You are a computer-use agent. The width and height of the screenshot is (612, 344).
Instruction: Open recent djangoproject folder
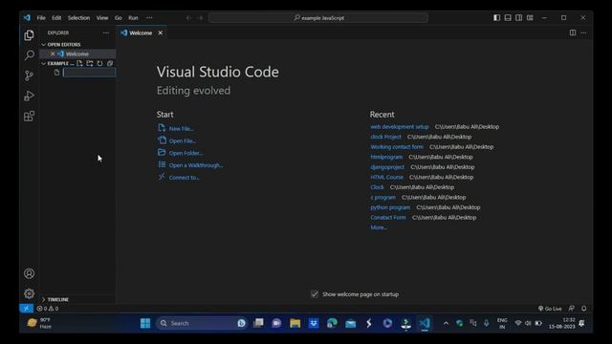point(387,167)
